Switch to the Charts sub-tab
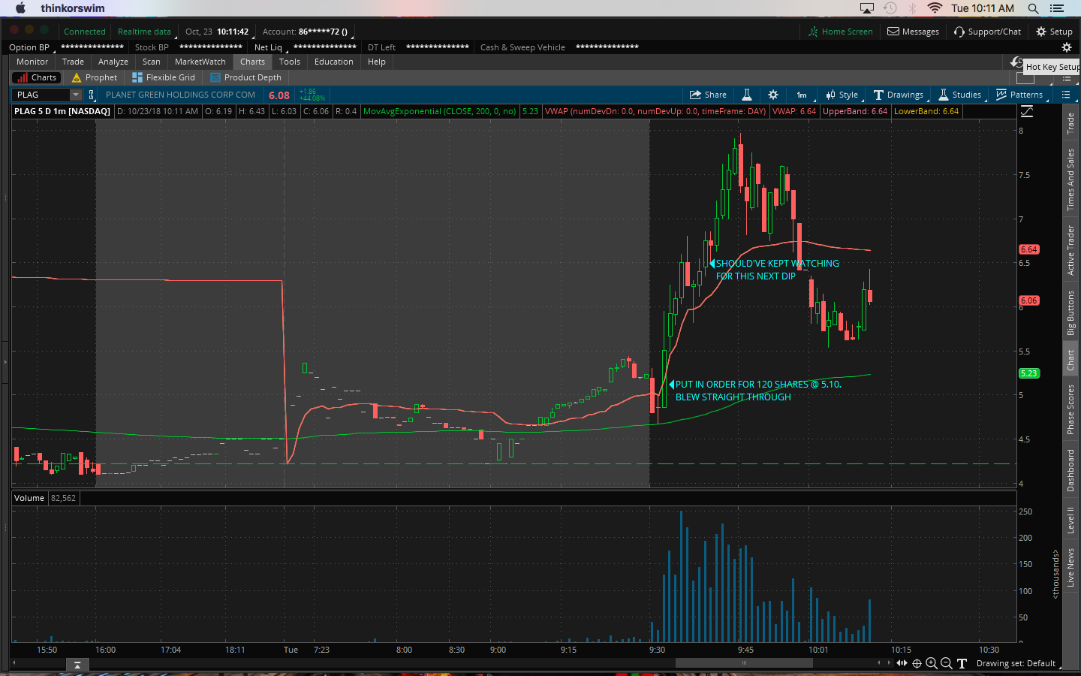1081x676 pixels. click(37, 77)
